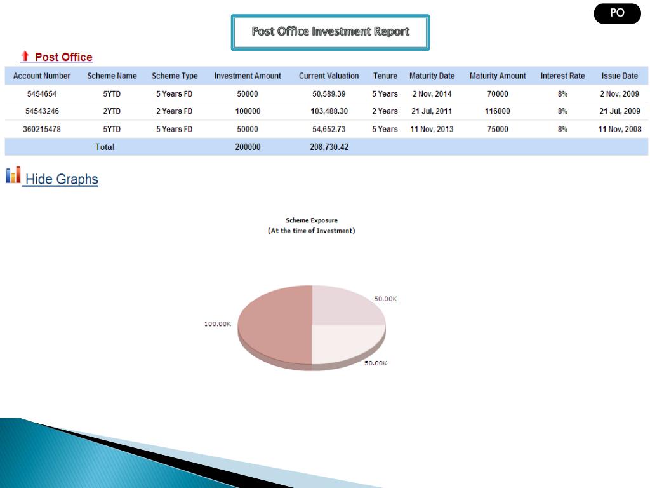
Task: Click the 100.00K pie label
Action: point(217,323)
